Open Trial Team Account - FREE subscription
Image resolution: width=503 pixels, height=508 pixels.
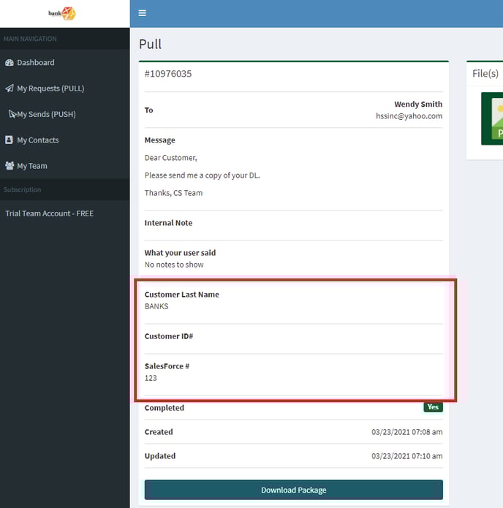pyautogui.click(x=50, y=213)
